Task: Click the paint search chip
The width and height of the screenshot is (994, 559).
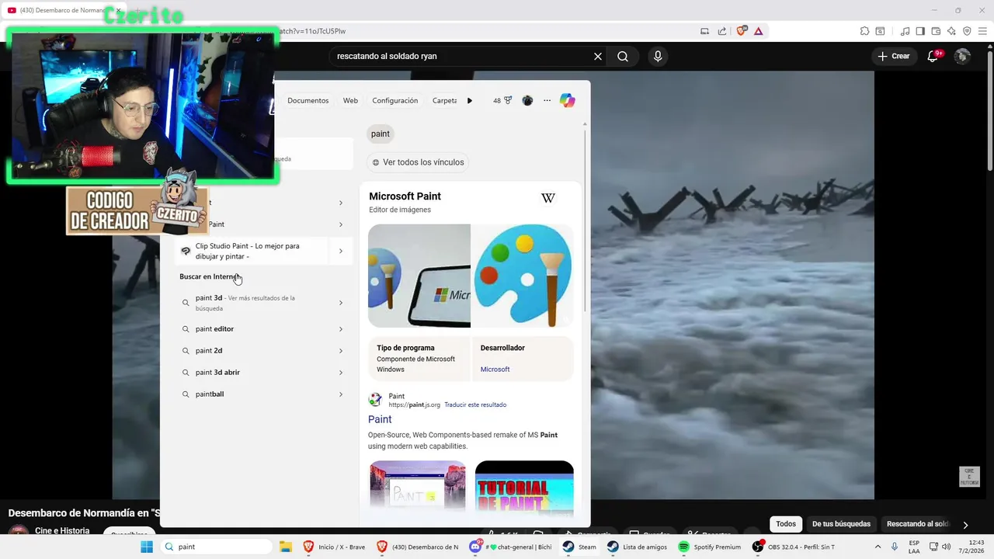Action: coord(381,134)
